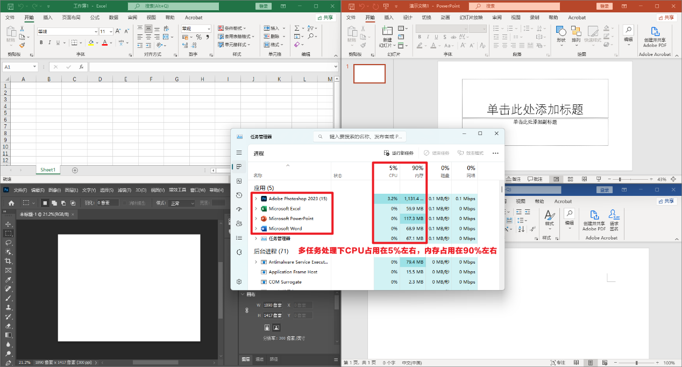
Task: Open Task Manager settings gear icon
Action: pyautogui.click(x=239, y=281)
